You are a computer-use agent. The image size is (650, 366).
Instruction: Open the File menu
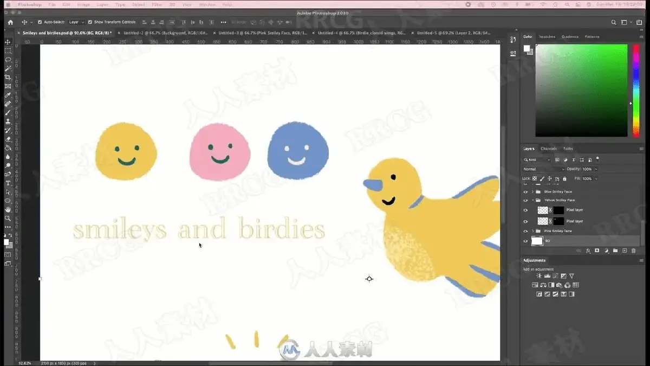(51, 4)
